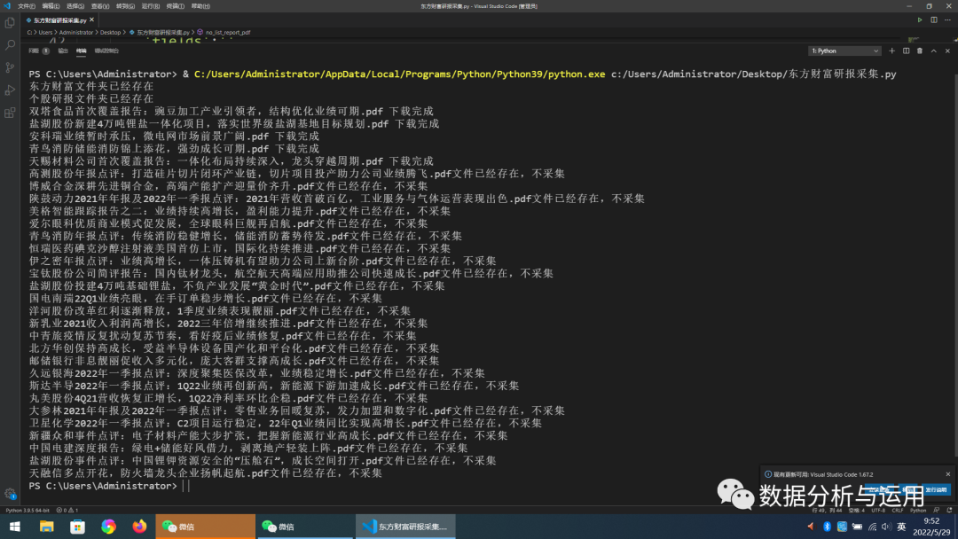Select the Python language mode in status bar

[918, 510]
